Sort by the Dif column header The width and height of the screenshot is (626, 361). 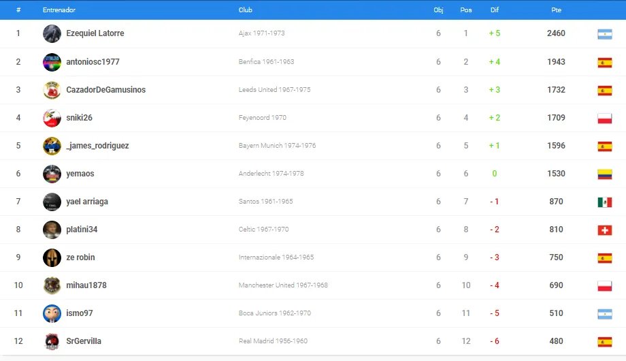[495, 10]
